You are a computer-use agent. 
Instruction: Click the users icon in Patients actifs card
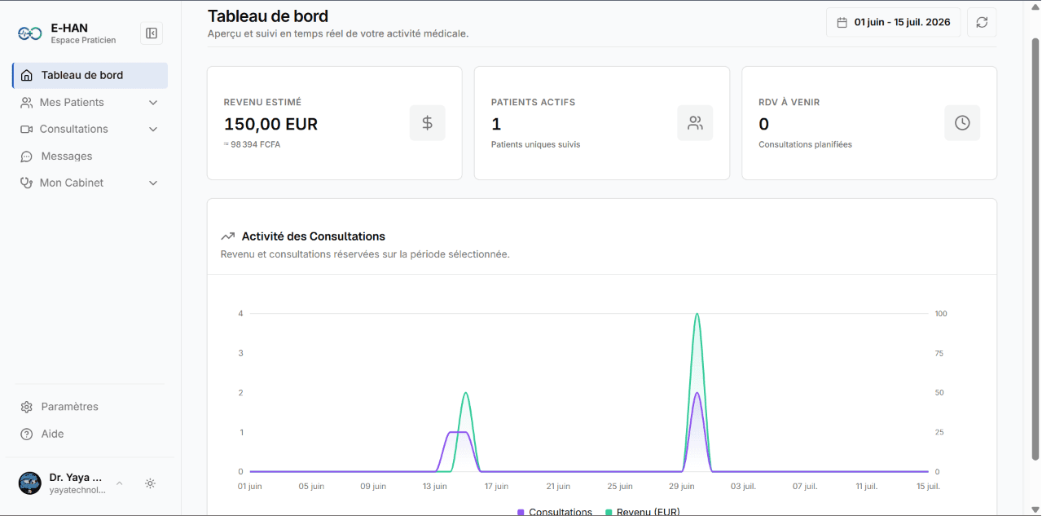695,123
